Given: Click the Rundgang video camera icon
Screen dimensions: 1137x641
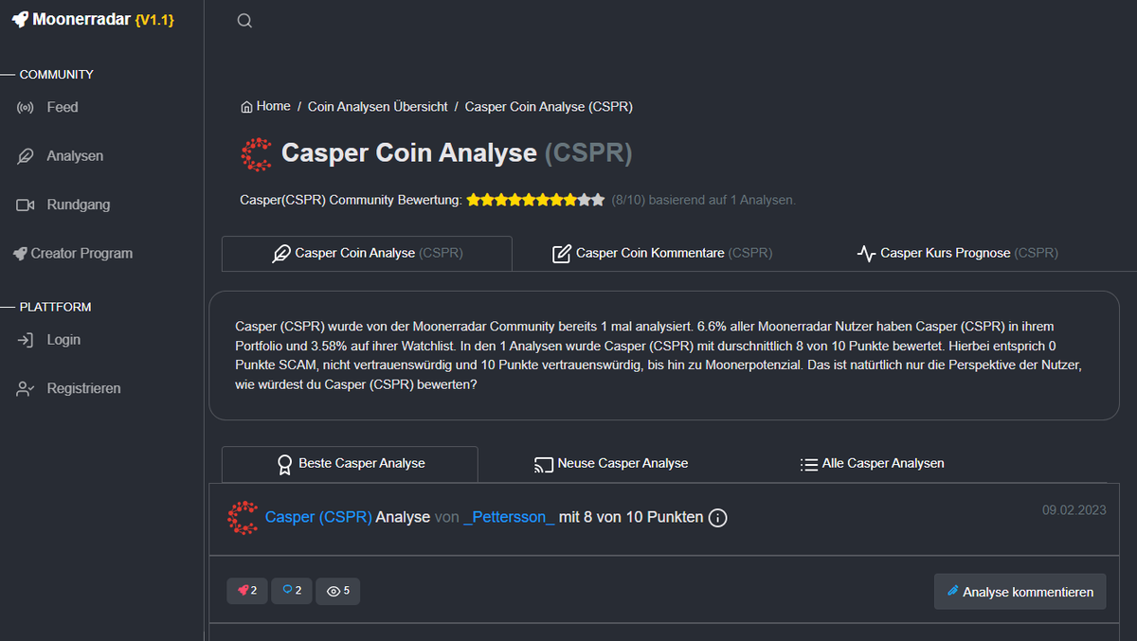Looking at the screenshot, I should pos(26,205).
